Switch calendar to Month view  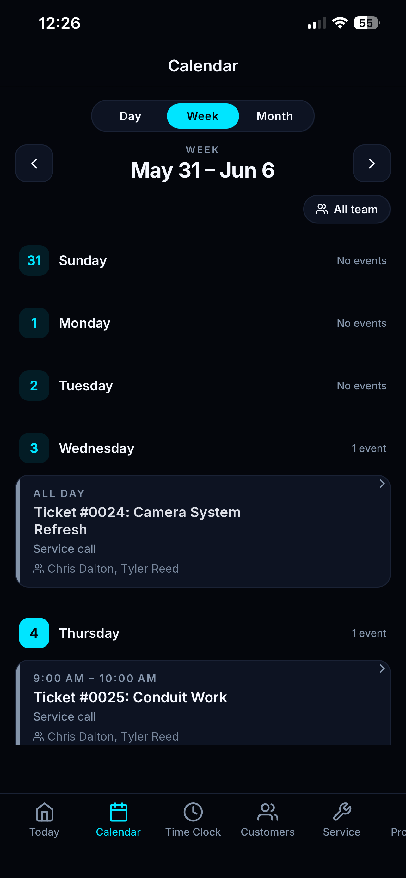coord(275,116)
